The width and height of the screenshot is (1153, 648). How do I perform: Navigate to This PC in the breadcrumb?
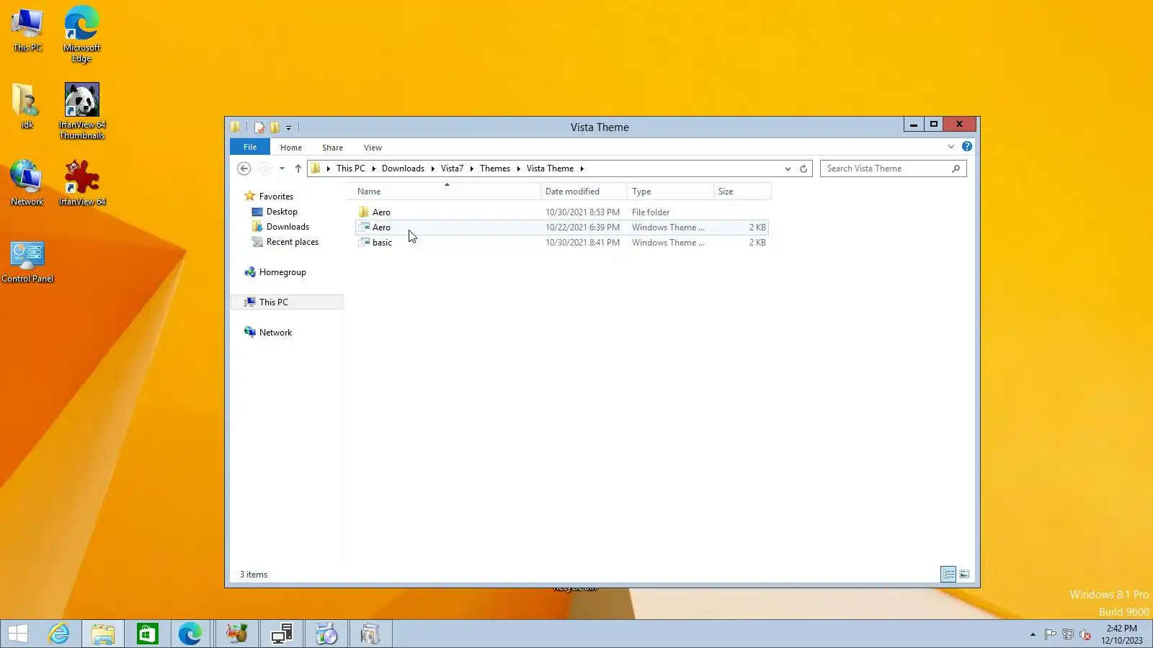[350, 168]
